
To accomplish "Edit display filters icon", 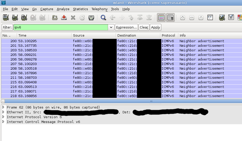I will 231,18.
